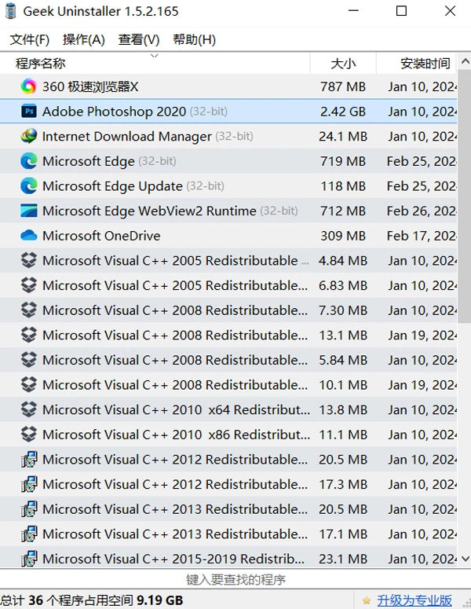Click the box icon of the 10.1 MB Visual C++ 2008 entry
Image resolution: width=471 pixels, height=609 pixels.
click(x=29, y=384)
